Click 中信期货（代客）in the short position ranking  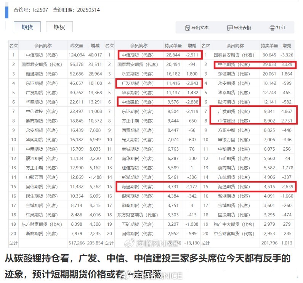pyautogui.click(x=234, y=64)
